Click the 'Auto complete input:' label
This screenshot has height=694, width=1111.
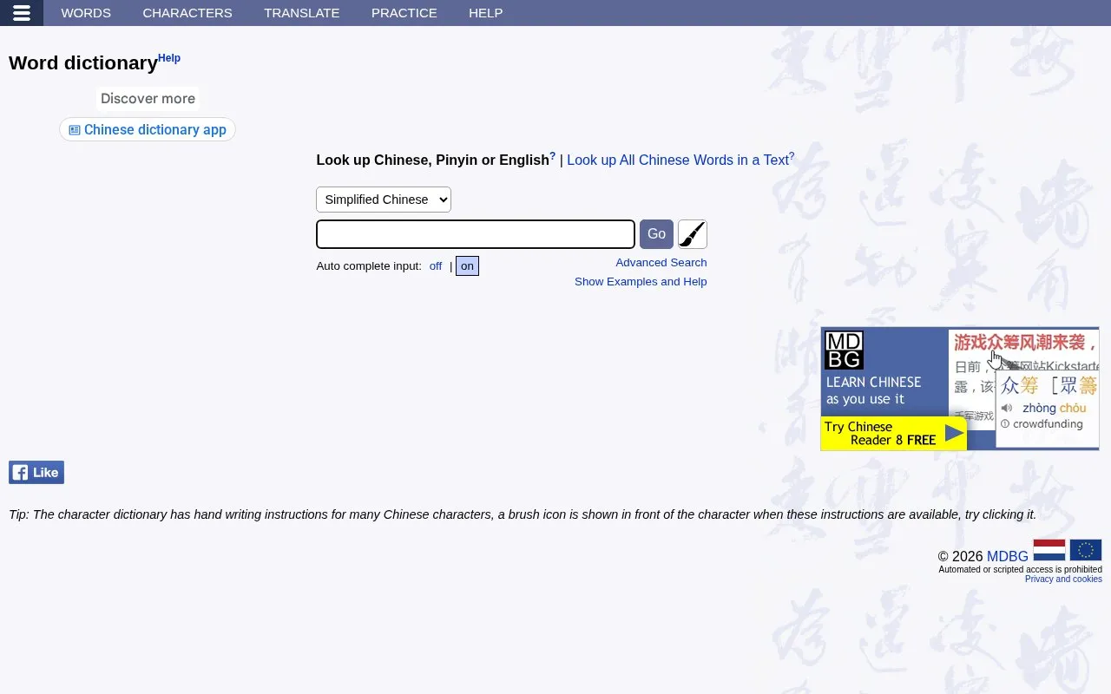pyautogui.click(x=369, y=266)
